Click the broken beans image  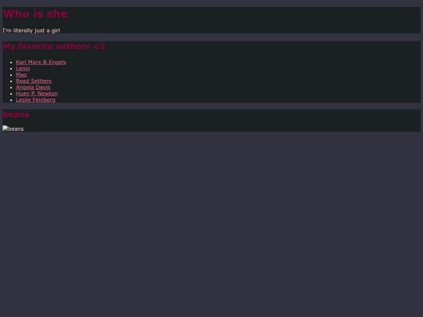pyautogui.click(x=13, y=128)
